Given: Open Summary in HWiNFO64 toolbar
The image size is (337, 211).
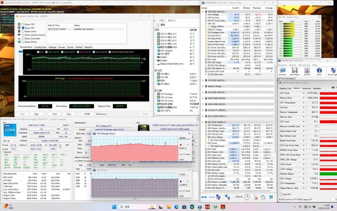Looking at the screenshot, I should (x=282, y=71).
